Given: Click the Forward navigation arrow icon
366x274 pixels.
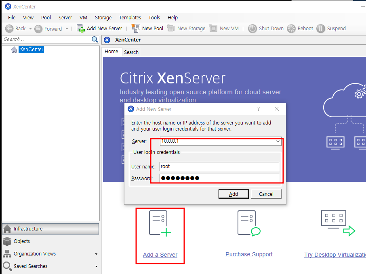Looking at the screenshot, I should (38, 29).
